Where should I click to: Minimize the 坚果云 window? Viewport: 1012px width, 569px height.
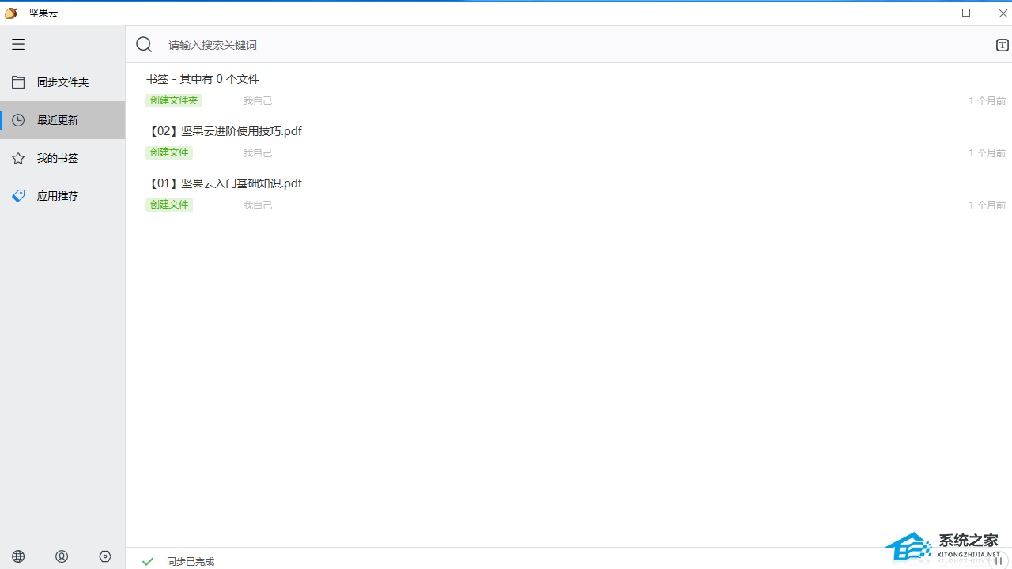click(931, 13)
